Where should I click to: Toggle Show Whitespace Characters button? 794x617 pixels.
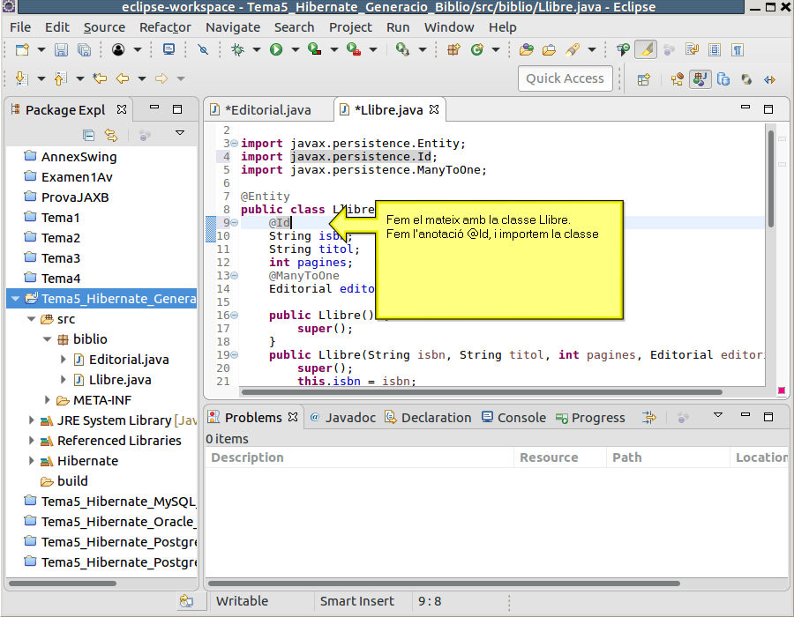[737, 50]
